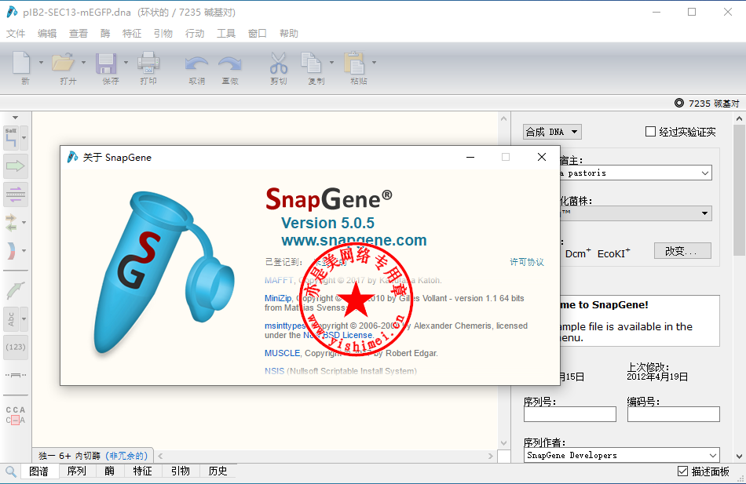
Task: Open the MiniZip link in About dialog
Action: [278, 298]
